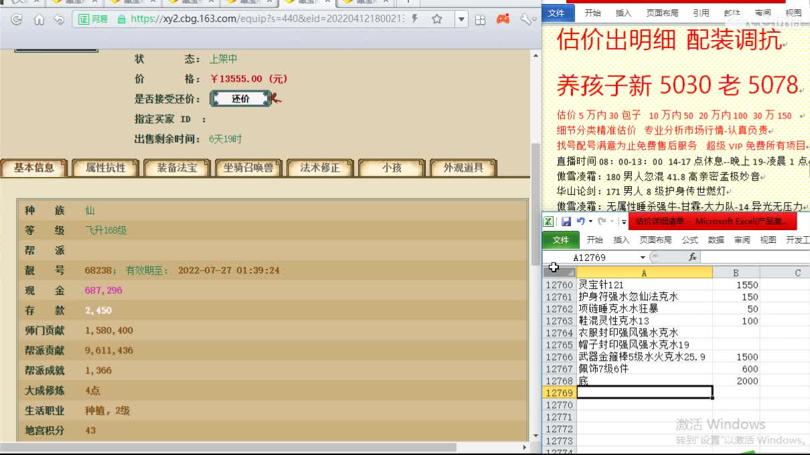The height and width of the screenshot is (455, 810).
Task: Switch to the 属性抗性 tab
Action: [105, 168]
